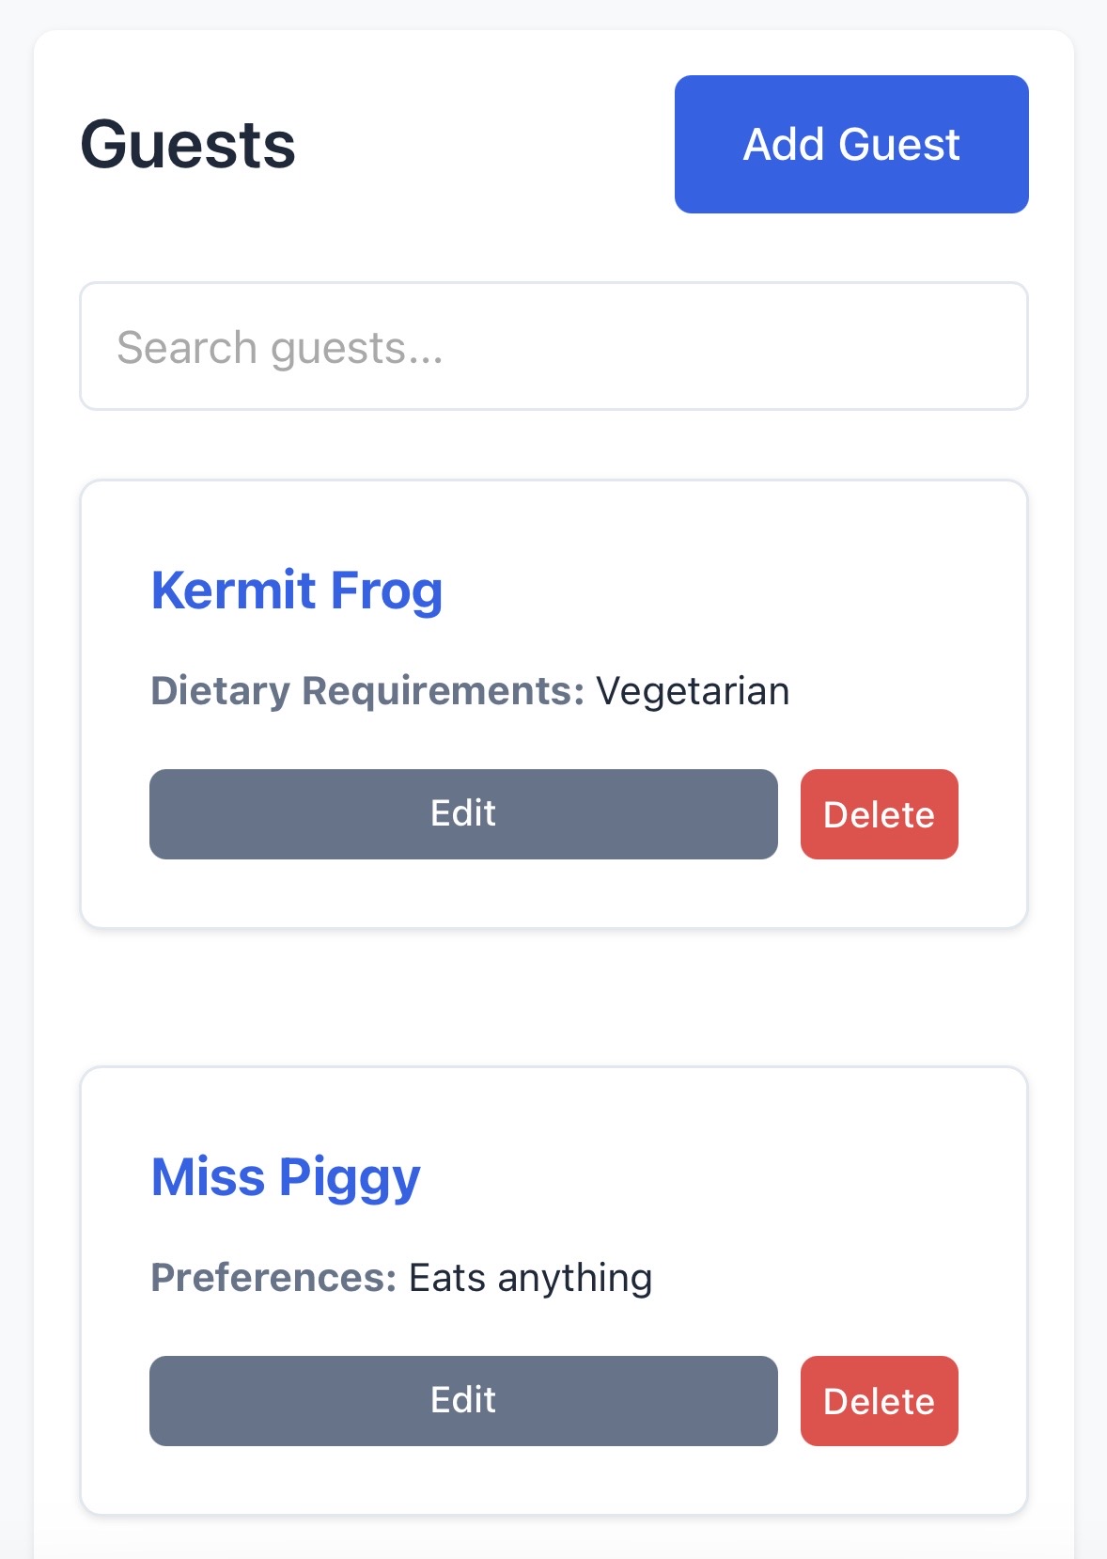Image resolution: width=1107 pixels, height=1559 pixels.
Task: Click the Add Guest button
Action: point(850,144)
